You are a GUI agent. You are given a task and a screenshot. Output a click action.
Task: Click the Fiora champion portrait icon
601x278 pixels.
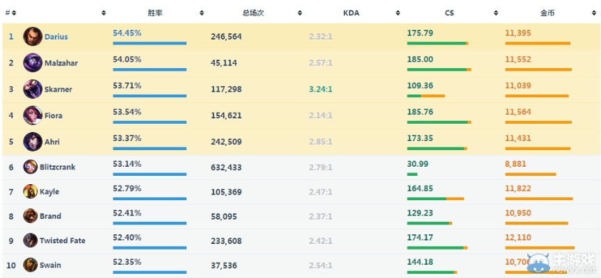(33, 115)
